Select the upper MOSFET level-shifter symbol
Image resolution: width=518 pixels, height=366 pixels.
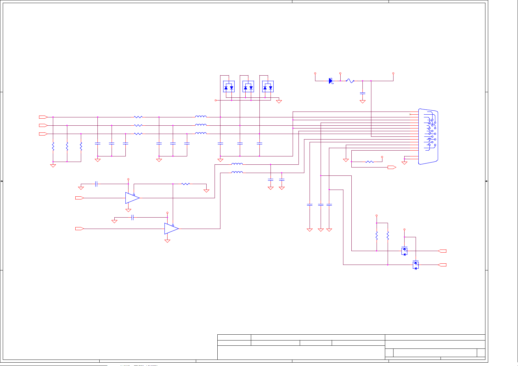pos(405,251)
